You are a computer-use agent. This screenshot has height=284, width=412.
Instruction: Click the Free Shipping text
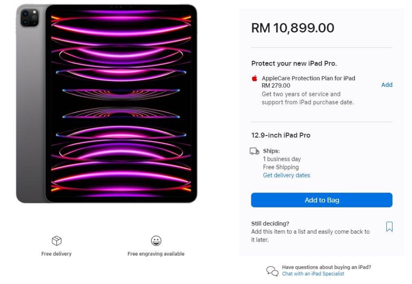[281, 167]
